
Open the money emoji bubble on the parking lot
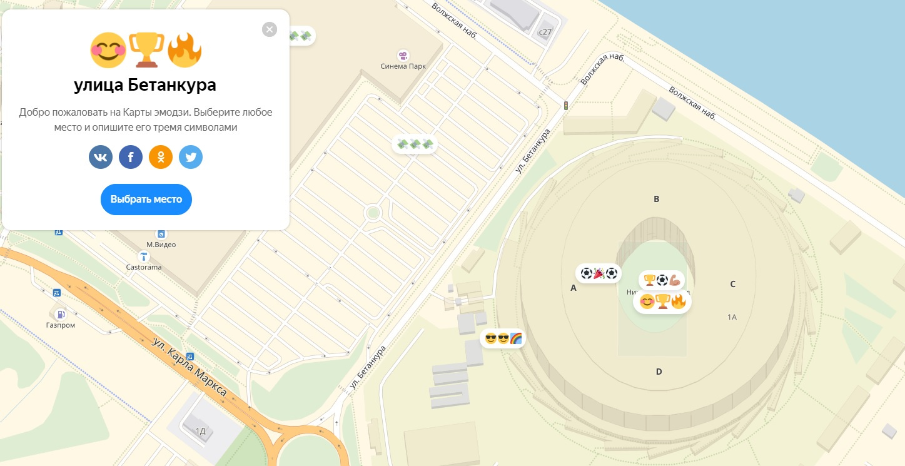pos(415,144)
